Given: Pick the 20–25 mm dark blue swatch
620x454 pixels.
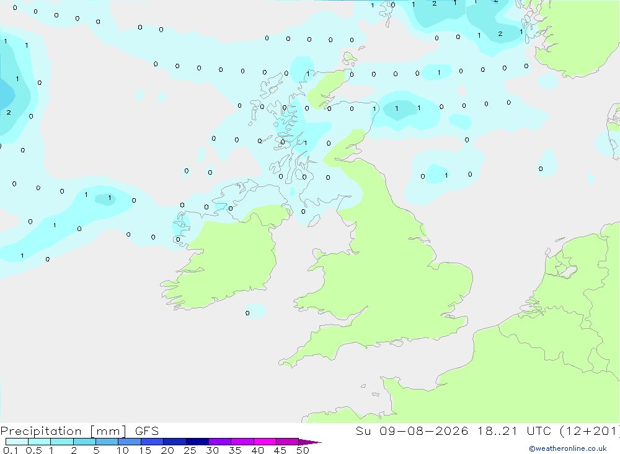Looking at the screenshot, I should coord(174,442).
